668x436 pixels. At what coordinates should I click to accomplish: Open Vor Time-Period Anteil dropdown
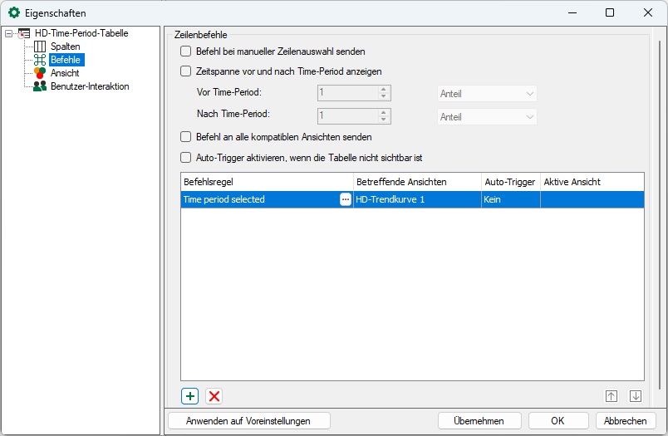[x=487, y=94]
